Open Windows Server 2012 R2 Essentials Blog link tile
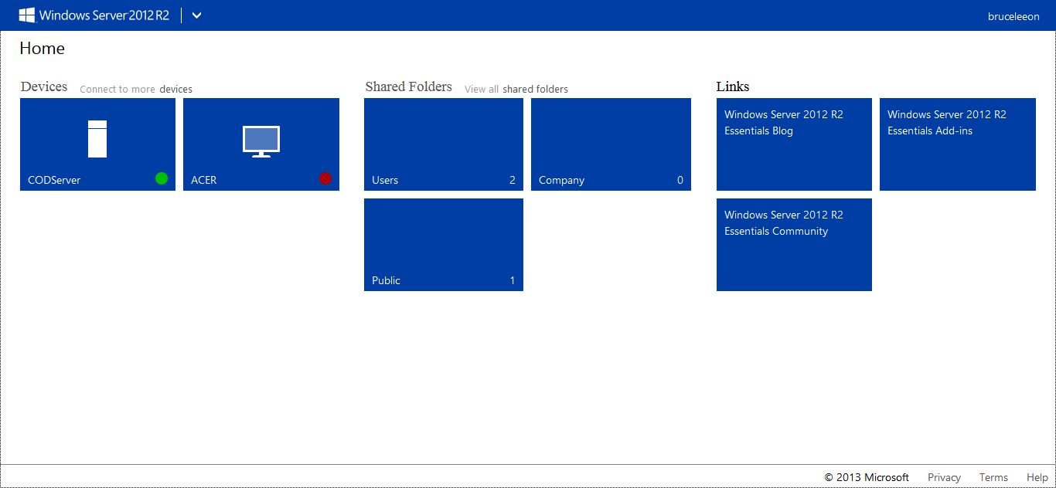The width and height of the screenshot is (1056, 488). pyautogui.click(x=794, y=144)
